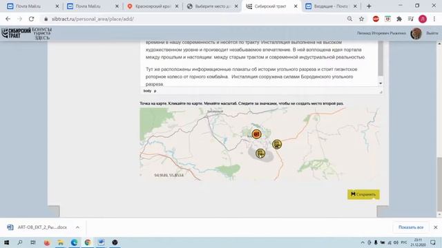Click the editor scroll down arrow
This screenshot has width=442, height=248.
(381, 83)
